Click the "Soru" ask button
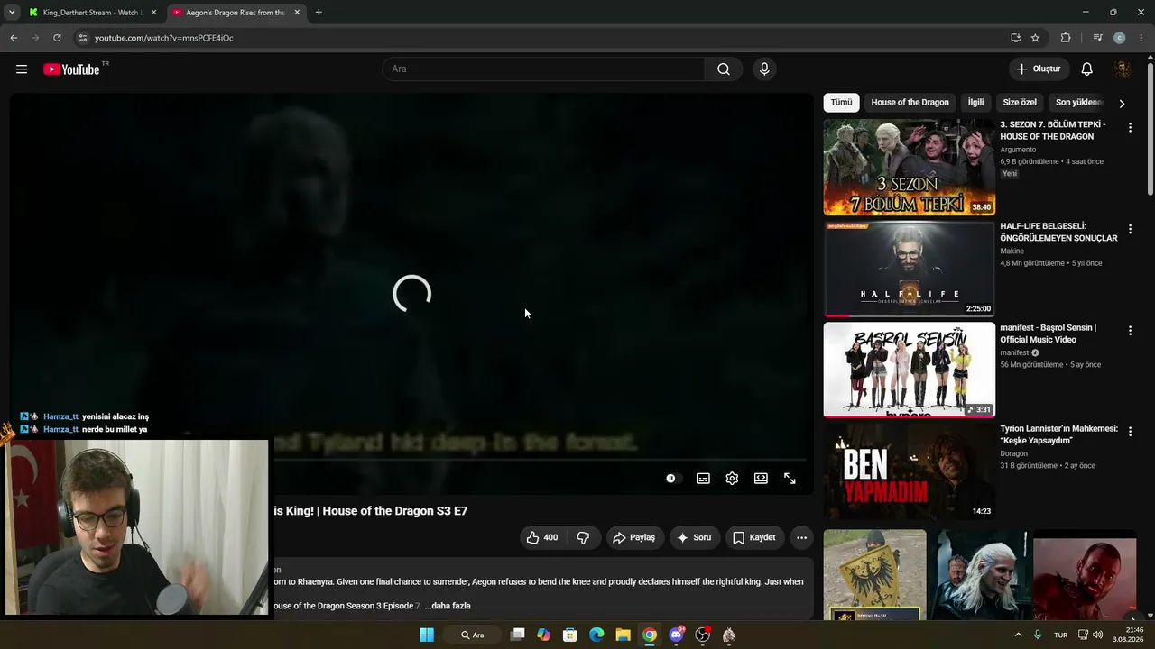 694,537
